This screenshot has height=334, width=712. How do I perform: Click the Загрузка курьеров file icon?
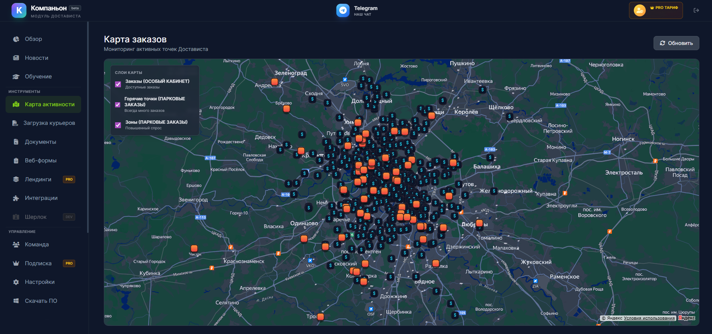click(x=15, y=123)
